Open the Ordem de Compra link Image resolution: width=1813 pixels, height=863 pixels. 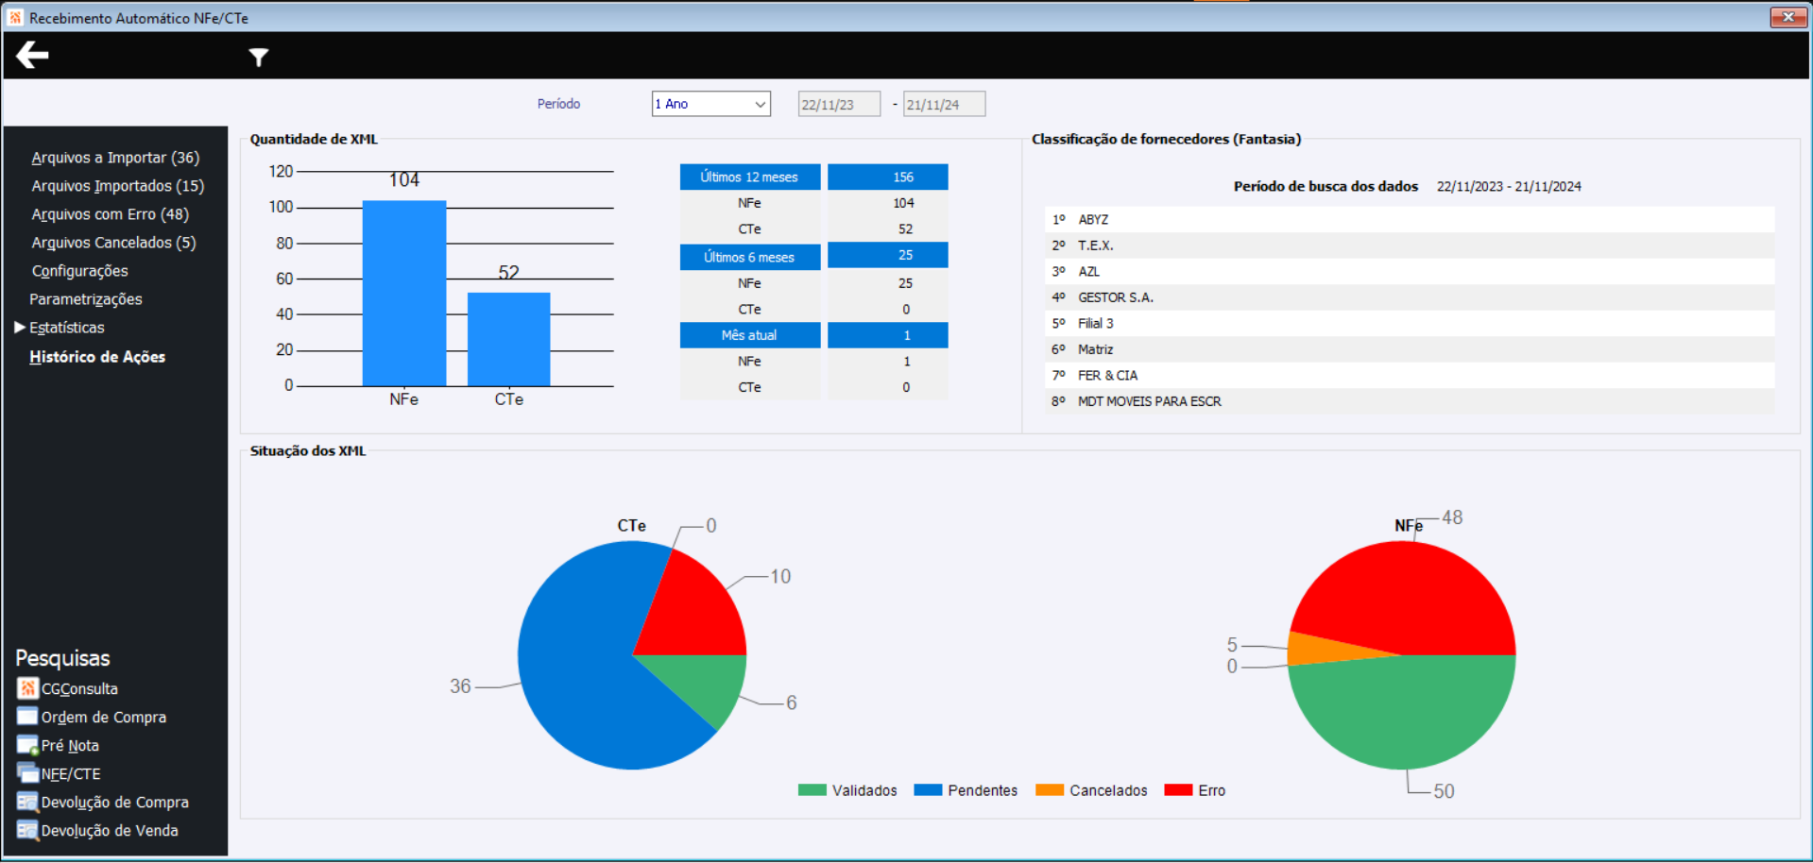pyautogui.click(x=104, y=717)
